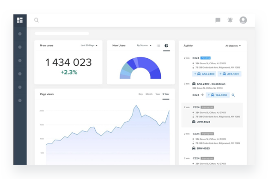Expand the All Updates filter dropdown

pos(233,46)
